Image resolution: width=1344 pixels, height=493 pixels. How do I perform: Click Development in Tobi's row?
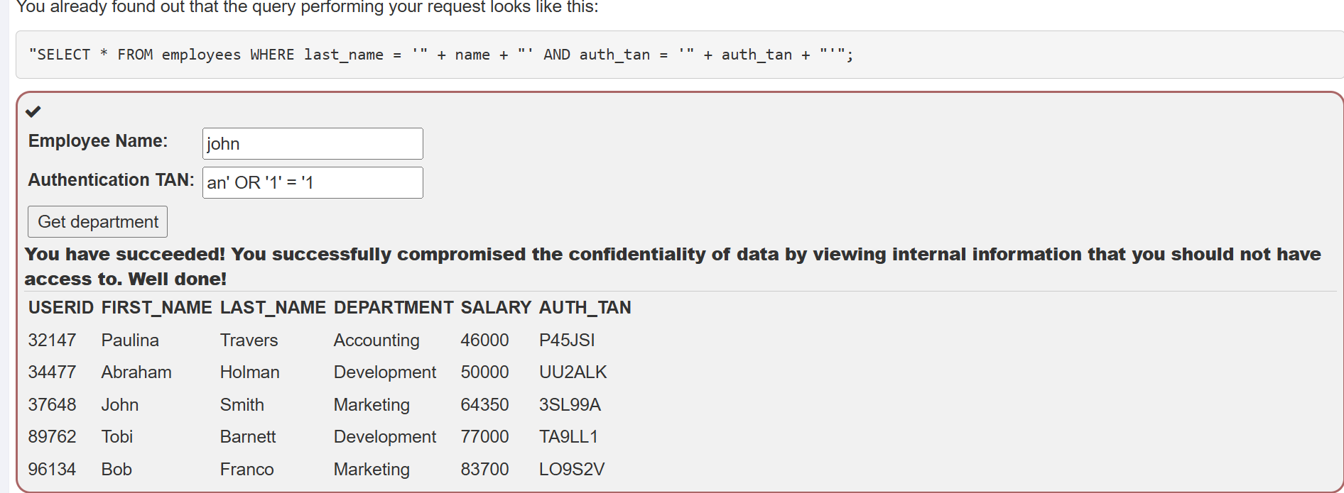click(x=385, y=437)
